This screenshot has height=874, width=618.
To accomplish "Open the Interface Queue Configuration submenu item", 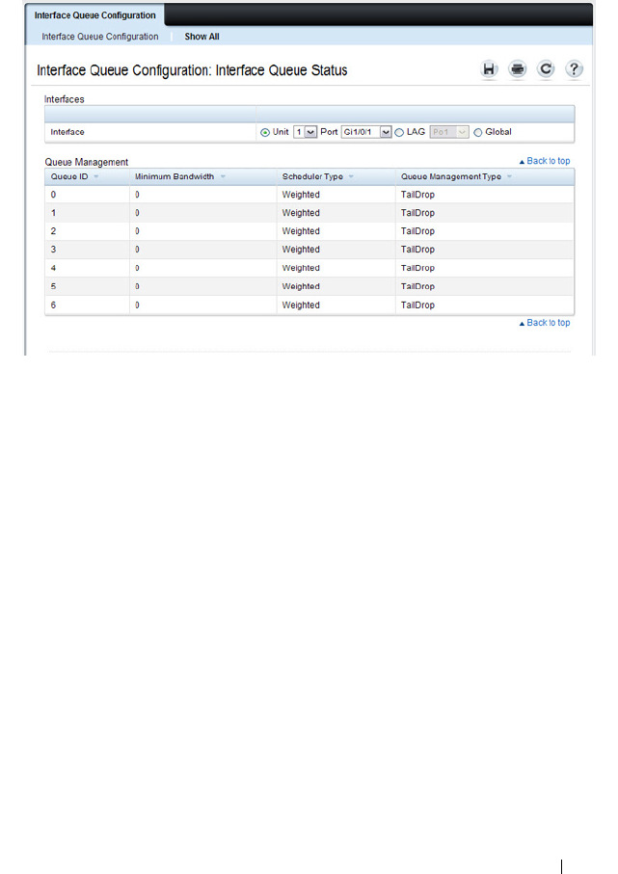I will pyautogui.click(x=100, y=37).
